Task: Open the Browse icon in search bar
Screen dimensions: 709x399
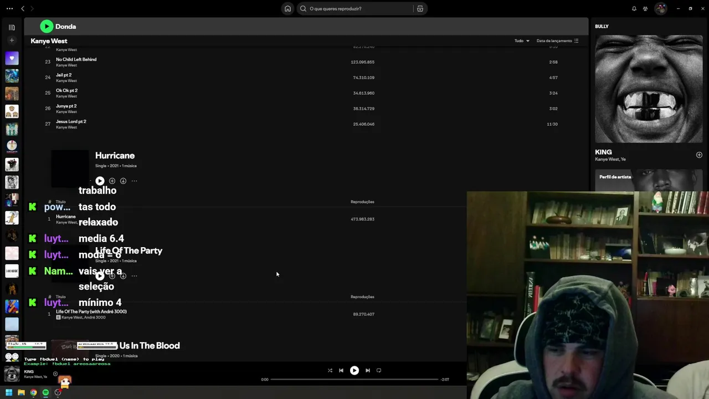Action: [420, 8]
